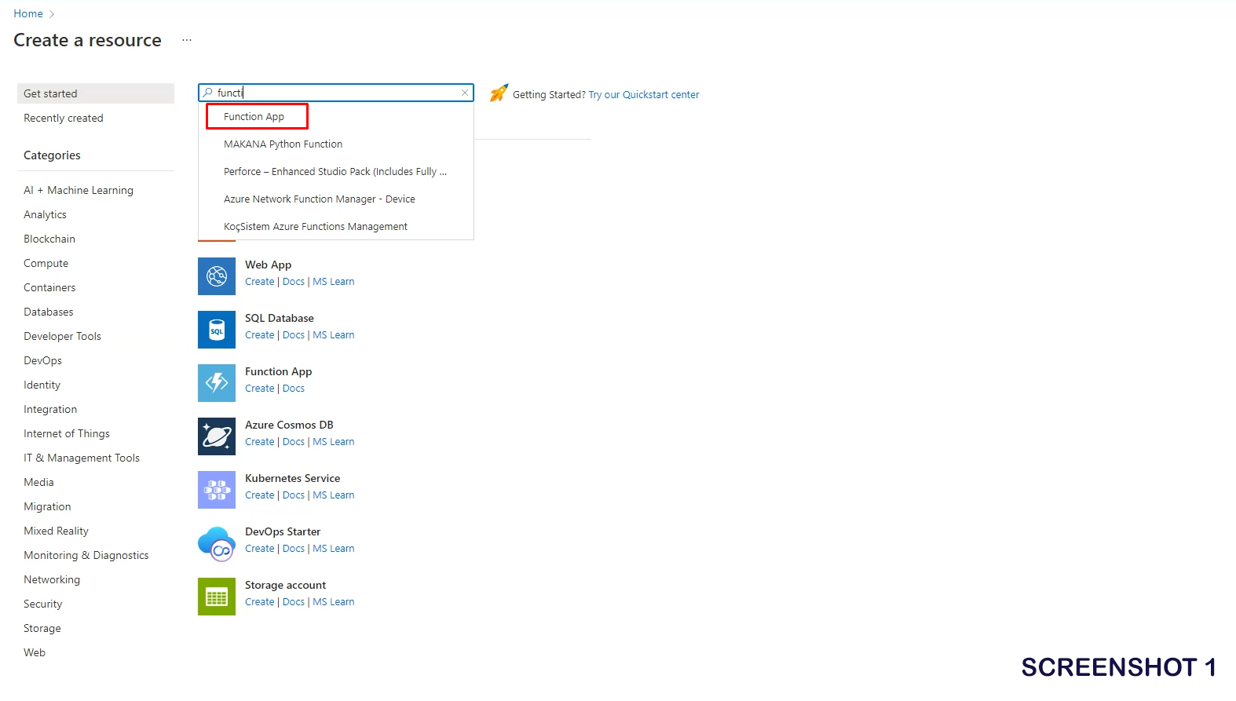Click the Function App lightning icon

pos(217,383)
